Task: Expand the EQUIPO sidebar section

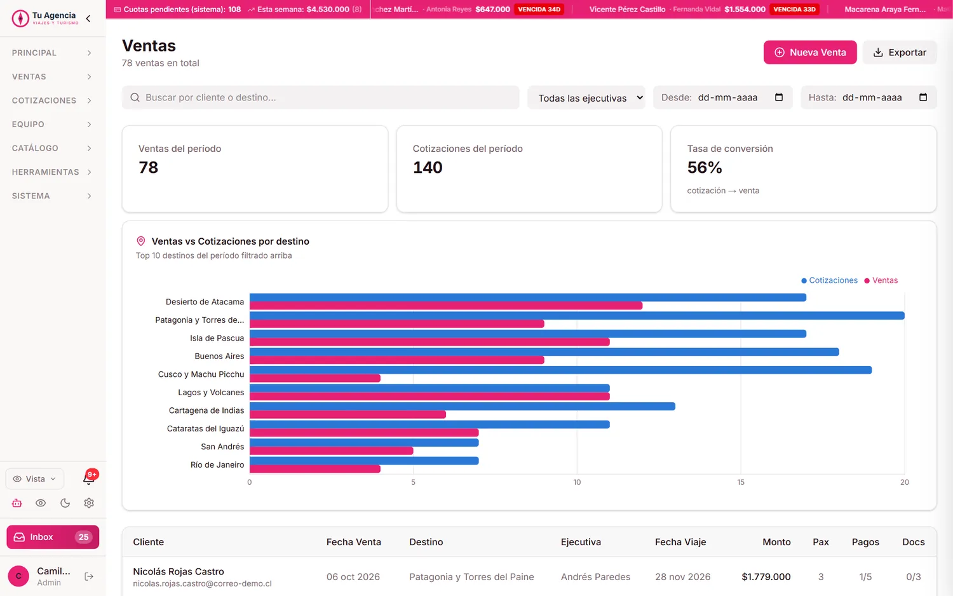Action: (53, 125)
